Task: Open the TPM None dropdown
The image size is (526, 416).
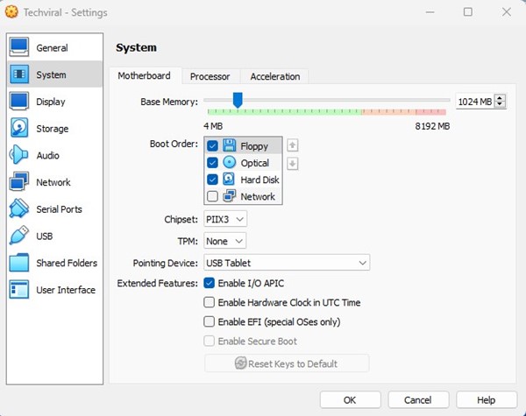Action: point(224,240)
